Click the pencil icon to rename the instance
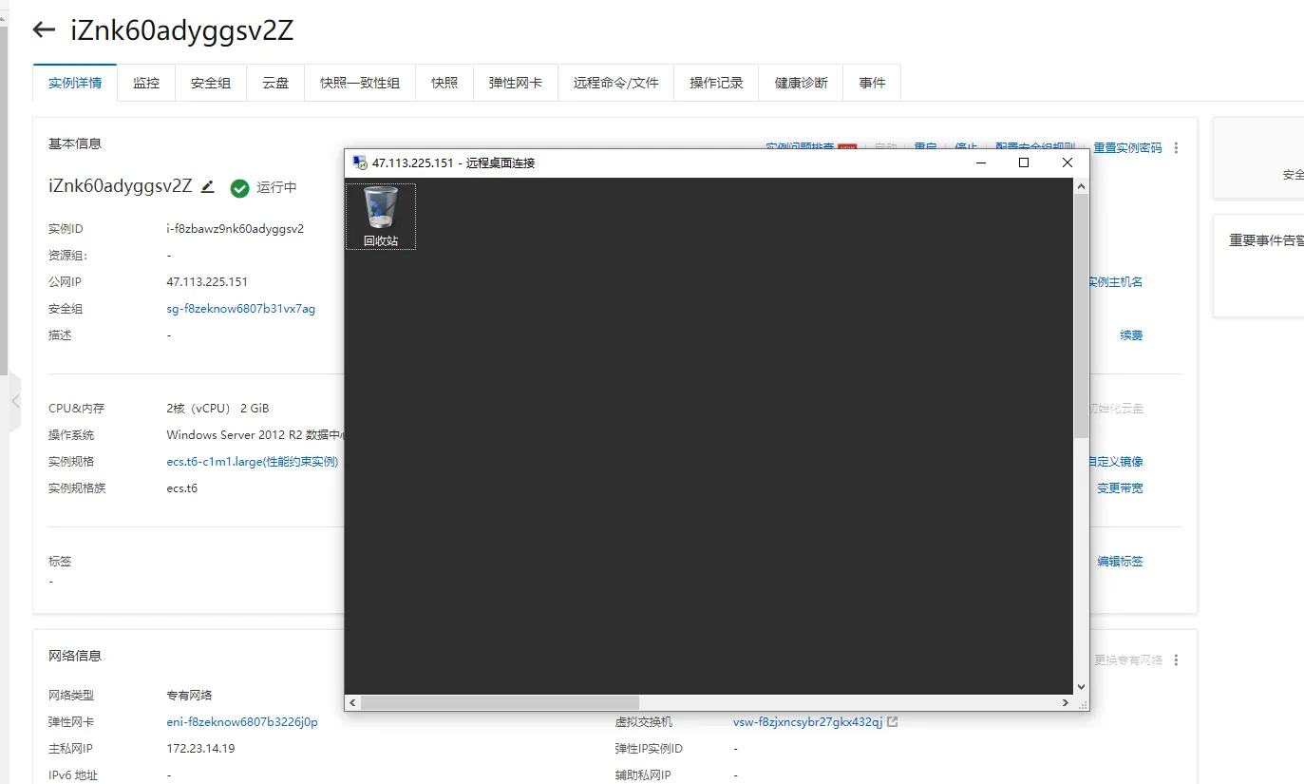Screen dimensions: 1304x784 coord(208,186)
